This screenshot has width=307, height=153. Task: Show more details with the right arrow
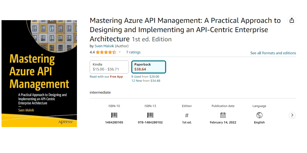(292, 115)
